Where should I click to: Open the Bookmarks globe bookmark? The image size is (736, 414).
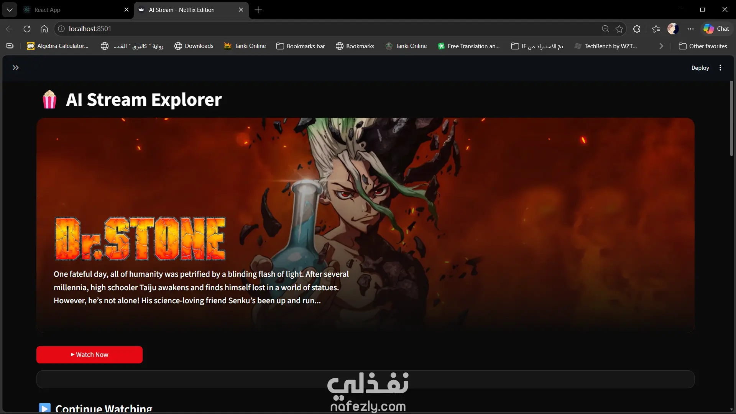pyautogui.click(x=355, y=46)
